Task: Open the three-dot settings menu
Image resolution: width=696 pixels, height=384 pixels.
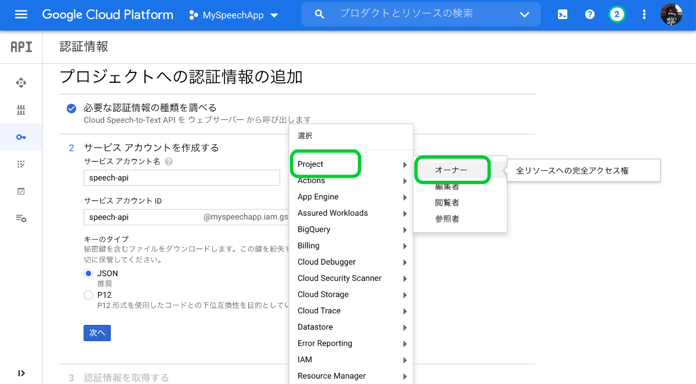Action: point(644,14)
